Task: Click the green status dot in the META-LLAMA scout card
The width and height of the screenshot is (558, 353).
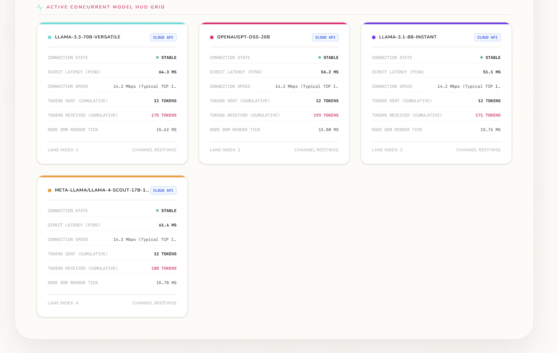Action: [157, 211]
